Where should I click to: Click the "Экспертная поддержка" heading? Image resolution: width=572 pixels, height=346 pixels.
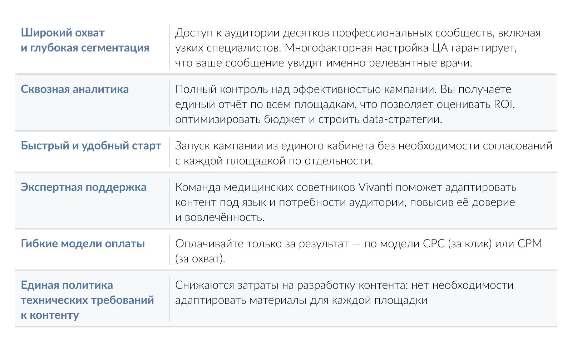84,187
